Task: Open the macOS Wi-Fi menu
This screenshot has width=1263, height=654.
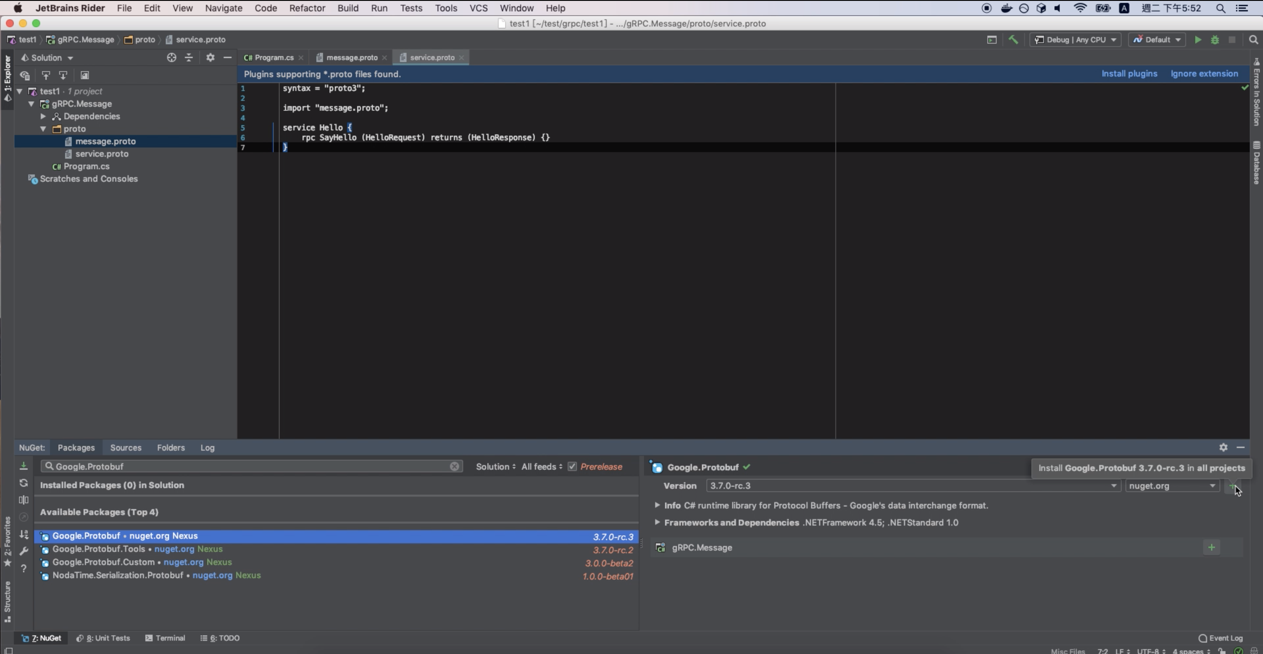Action: pos(1080,8)
